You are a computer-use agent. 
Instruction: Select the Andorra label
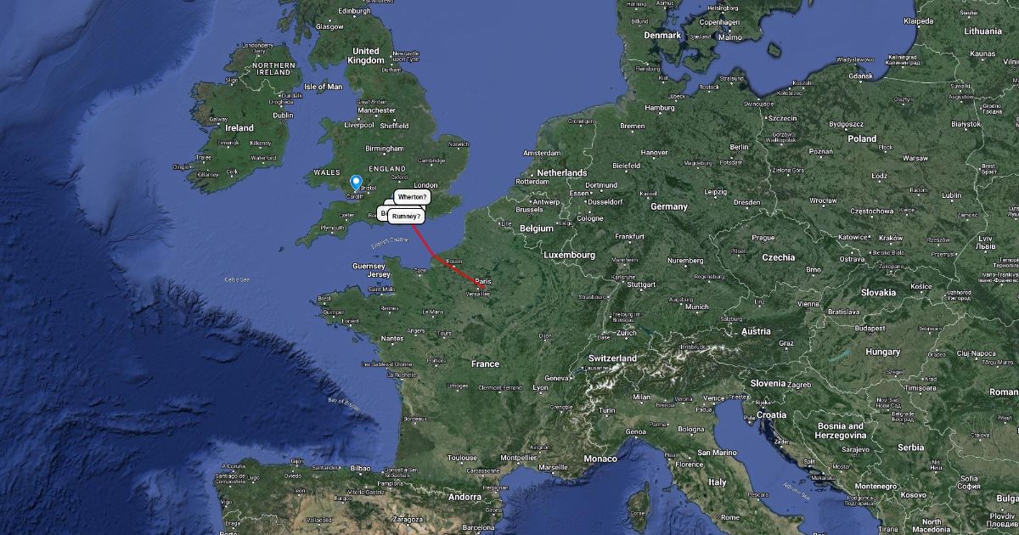pyautogui.click(x=464, y=497)
